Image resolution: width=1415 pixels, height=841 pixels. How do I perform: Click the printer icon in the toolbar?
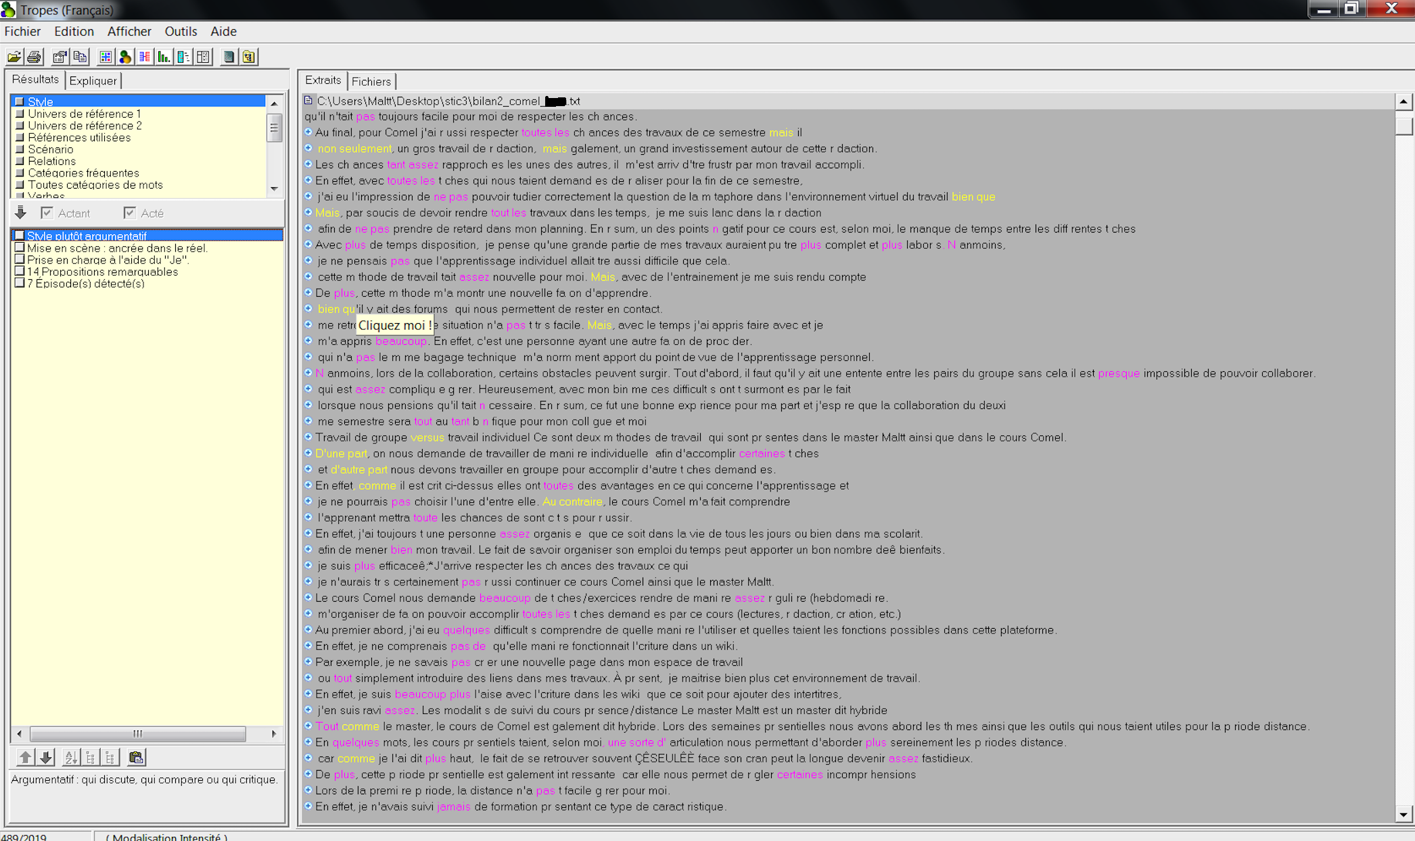[x=34, y=57]
